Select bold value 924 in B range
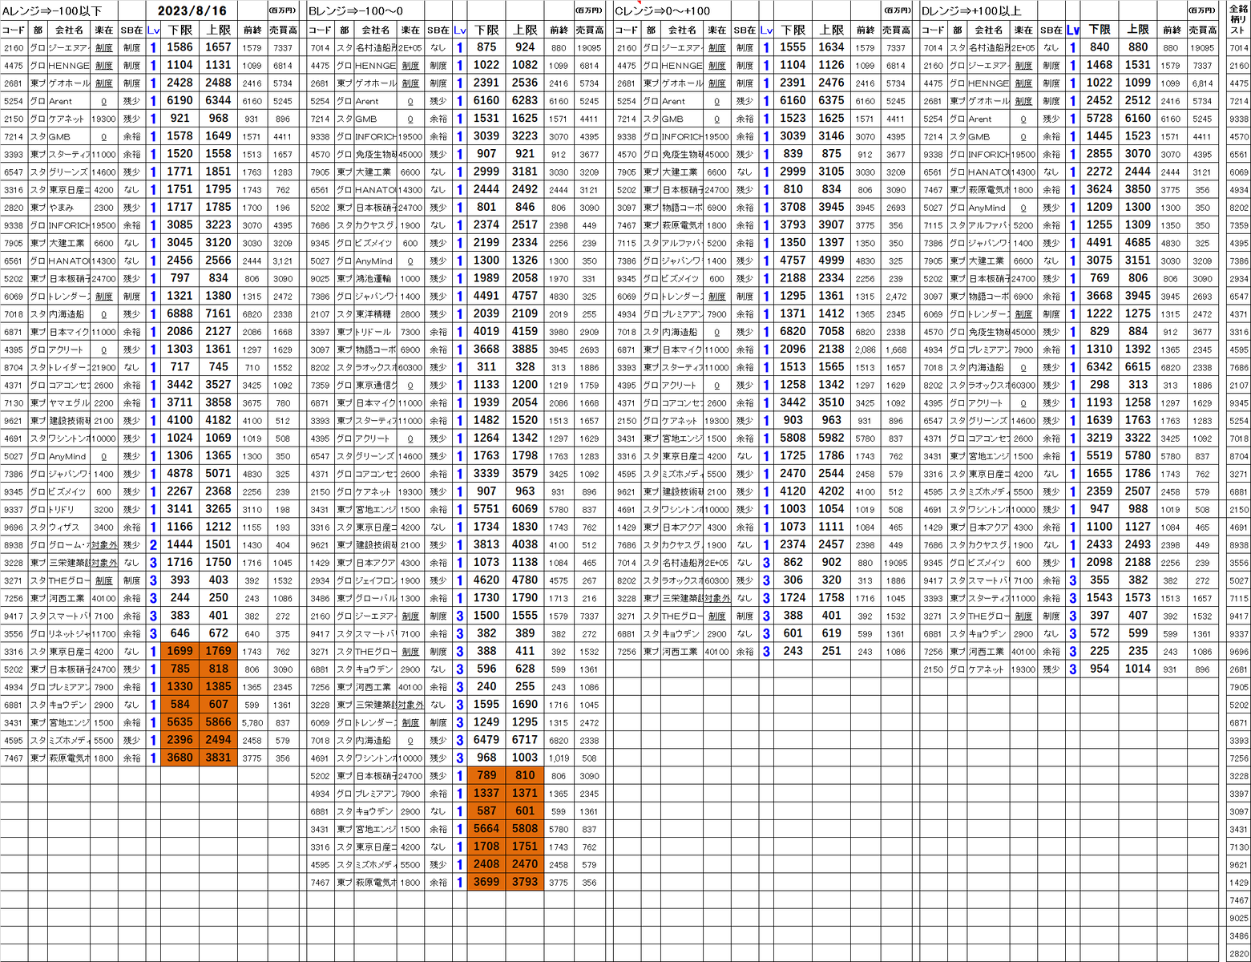Image resolution: width=1251 pixels, height=962 pixels. (525, 47)
